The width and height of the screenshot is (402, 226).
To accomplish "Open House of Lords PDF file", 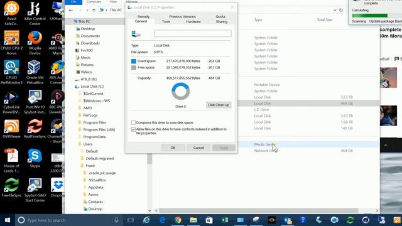I will [x=11, y=161].
